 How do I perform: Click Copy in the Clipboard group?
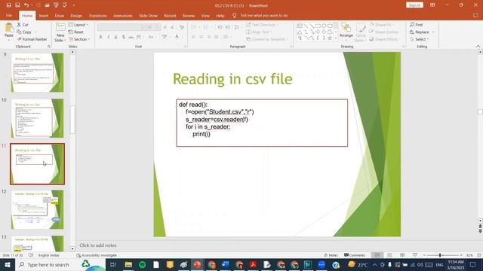pos(24,32)
